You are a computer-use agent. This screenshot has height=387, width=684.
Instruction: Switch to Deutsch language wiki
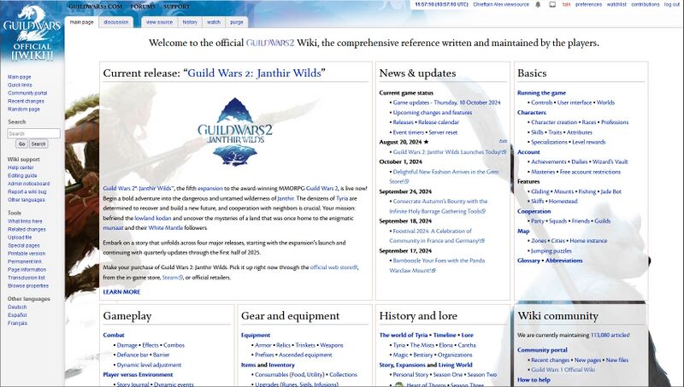pyautogui.click(x=17, y=307)
